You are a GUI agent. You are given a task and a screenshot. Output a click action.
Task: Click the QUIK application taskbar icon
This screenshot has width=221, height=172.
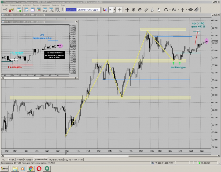tap(47, 169)
